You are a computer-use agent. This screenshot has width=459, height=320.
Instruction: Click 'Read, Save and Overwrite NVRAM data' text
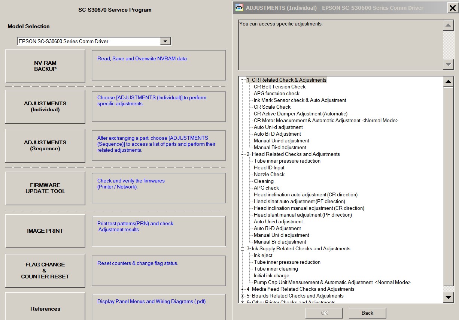pyautogui.click(x=142, y=58)
